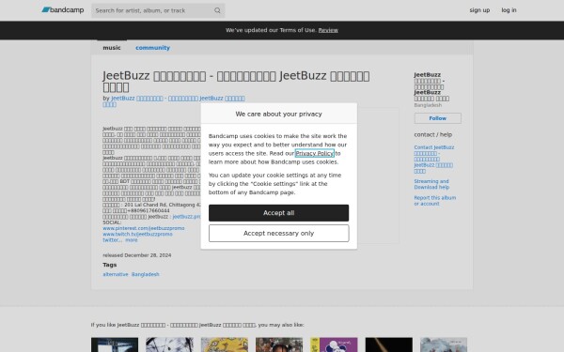The image size is (564, 352).
Task: Open the yellow recommended album thumbnail
Action: pos(225,344)
